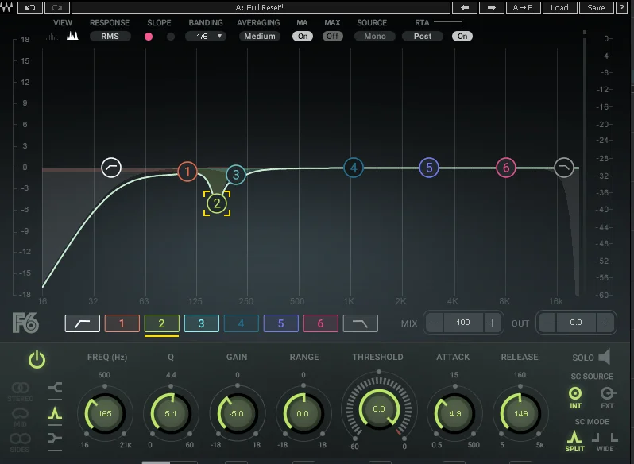The height and width of the screenshot is (464, 634).
Task: Open the high-pass filter band tab
Action: (x=83, y=323)
